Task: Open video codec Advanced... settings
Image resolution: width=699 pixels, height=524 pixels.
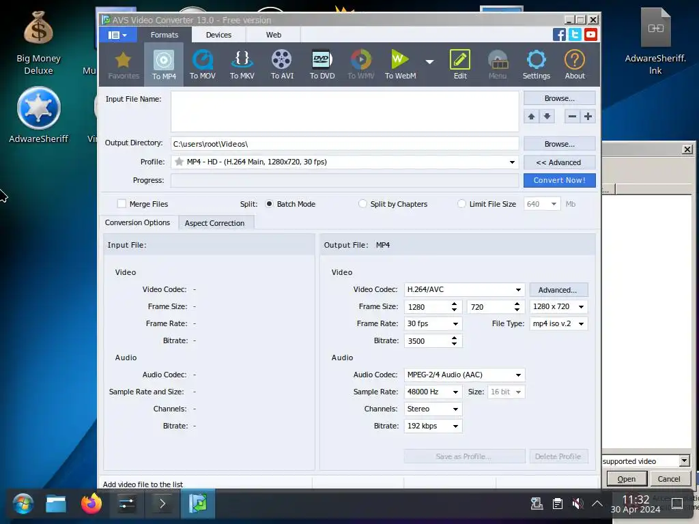Action: click(558, 289)
